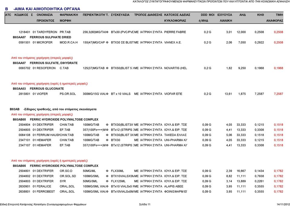Viewport: 290px width, 206px height.
Task: Click the ΣΥΣΚΕΥΑΣΙΑ column header
Action: click(120, 15)
